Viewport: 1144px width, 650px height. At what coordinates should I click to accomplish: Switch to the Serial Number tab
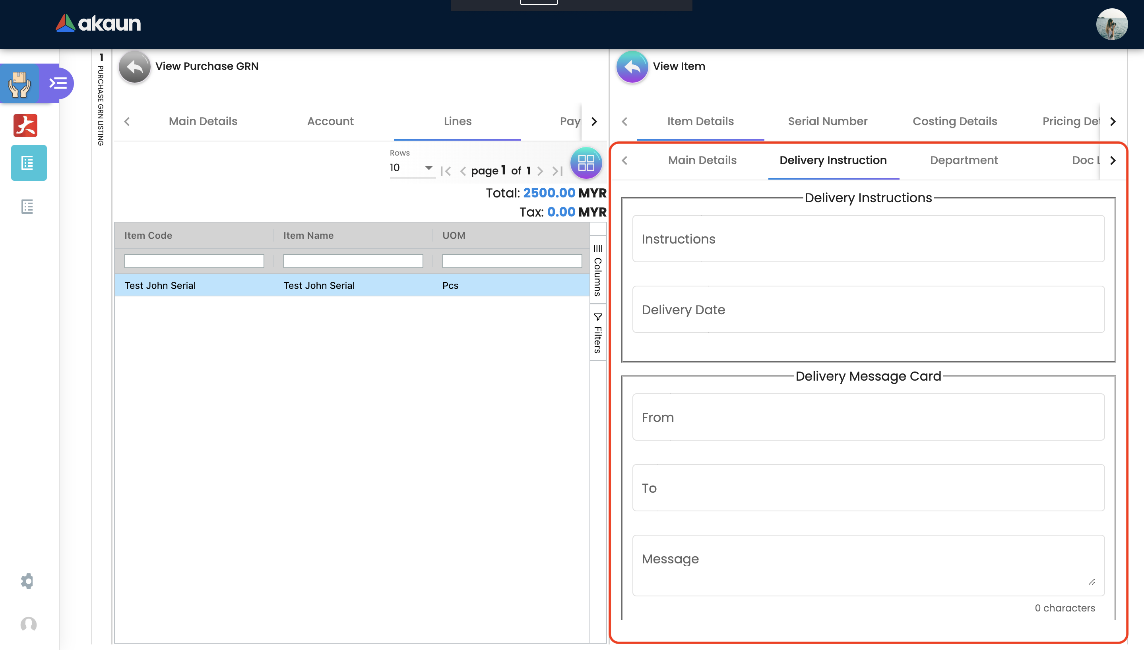pyautogui.click(x=827, y=122)
